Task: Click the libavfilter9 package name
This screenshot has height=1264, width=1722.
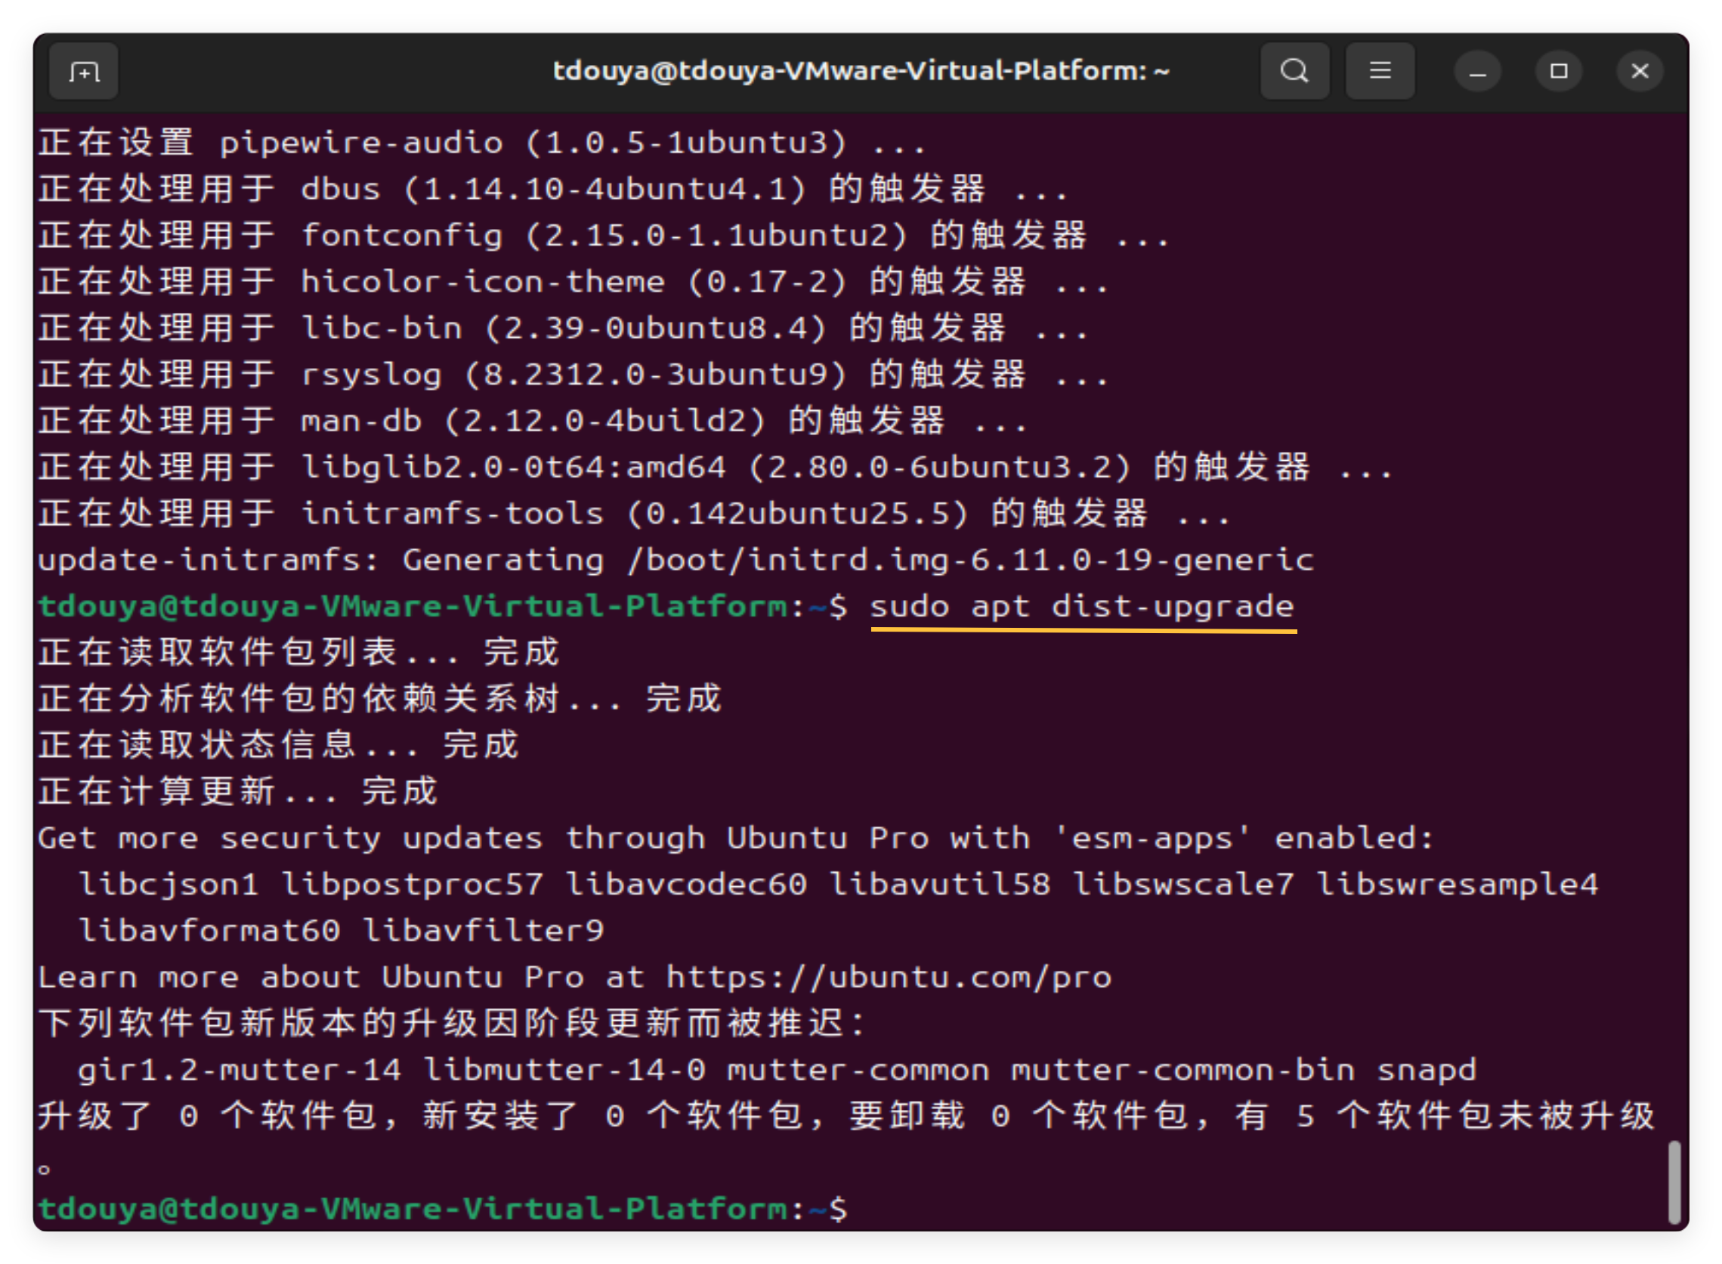Action: click(x=484, y=931)
